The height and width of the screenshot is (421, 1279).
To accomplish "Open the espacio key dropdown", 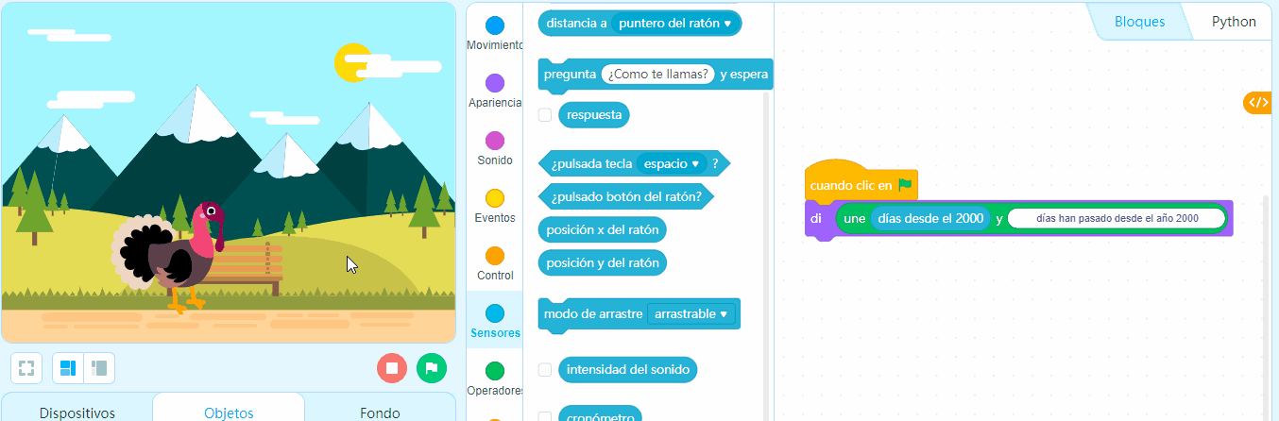I will 672,163.
